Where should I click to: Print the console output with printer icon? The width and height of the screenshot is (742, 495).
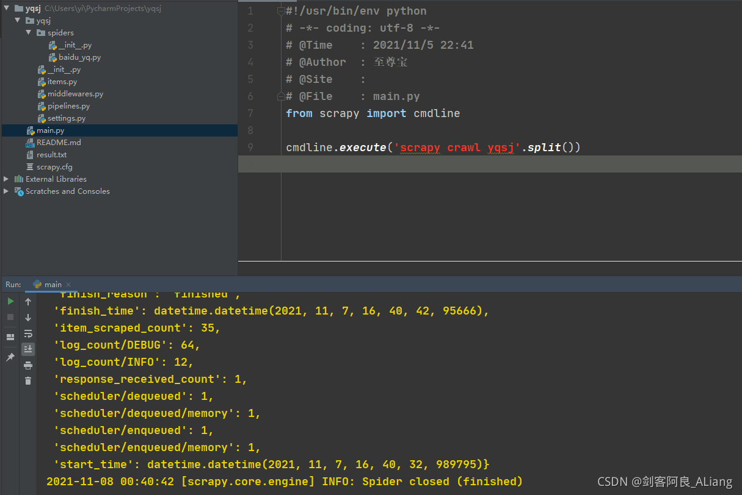[x=28, y=365]
